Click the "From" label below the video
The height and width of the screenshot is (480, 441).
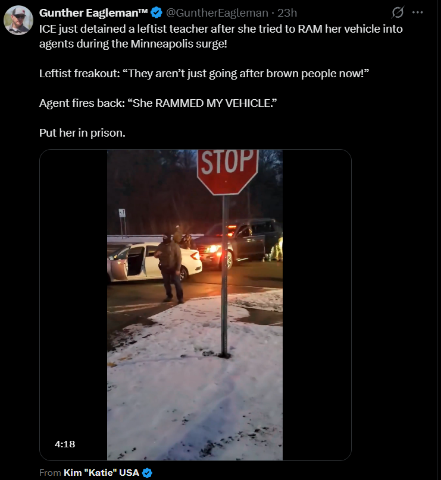click(51, 473)
